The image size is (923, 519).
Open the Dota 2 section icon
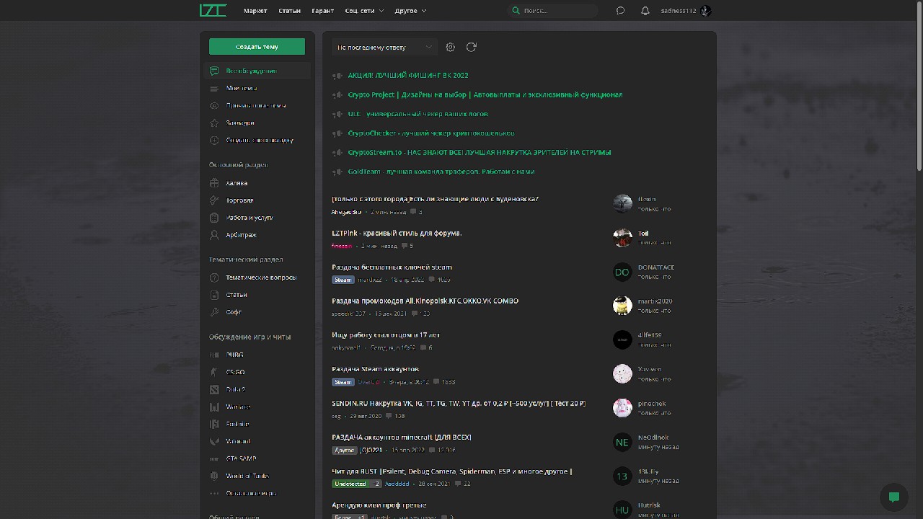[214, 389]
